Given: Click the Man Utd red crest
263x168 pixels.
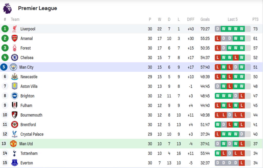Looking at the screenshot, I should (x=13, y=144).
